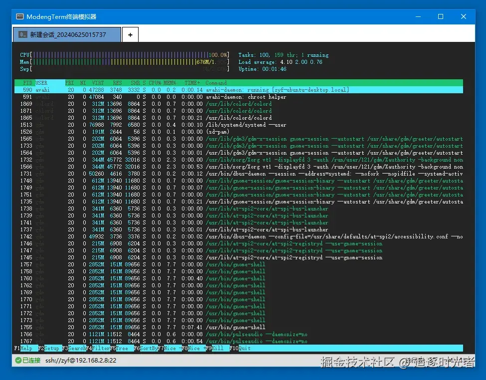
Task: Click F2 Setup in htop footer
Action: tap(50, 348)
